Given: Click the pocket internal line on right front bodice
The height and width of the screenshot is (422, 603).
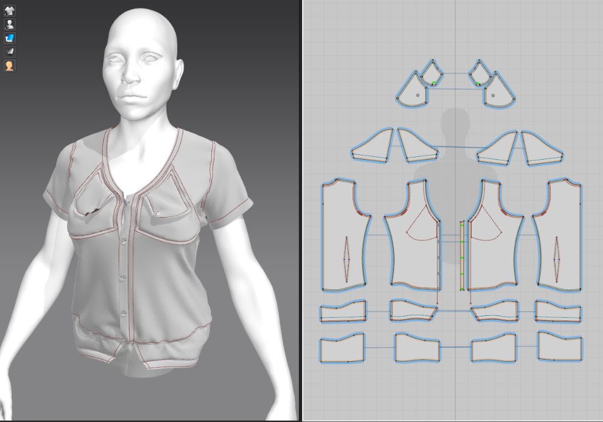Looking at the screenshot, I should (x=486, y=224).
